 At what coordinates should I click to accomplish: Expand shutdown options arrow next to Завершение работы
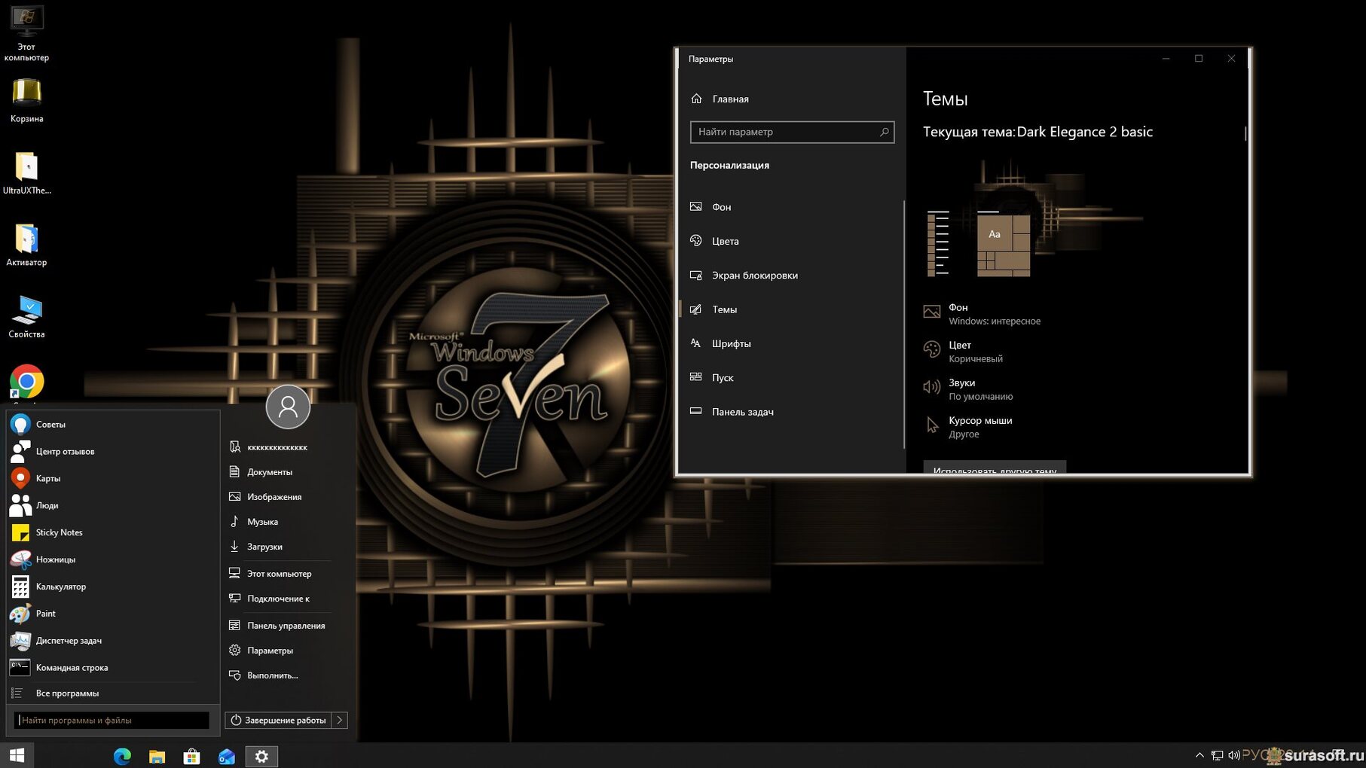point(340,720)
